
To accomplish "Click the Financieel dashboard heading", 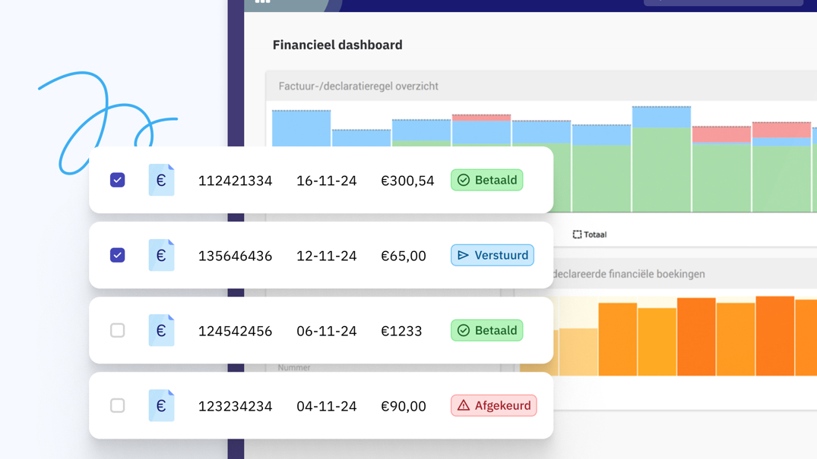I will point(337,45).
